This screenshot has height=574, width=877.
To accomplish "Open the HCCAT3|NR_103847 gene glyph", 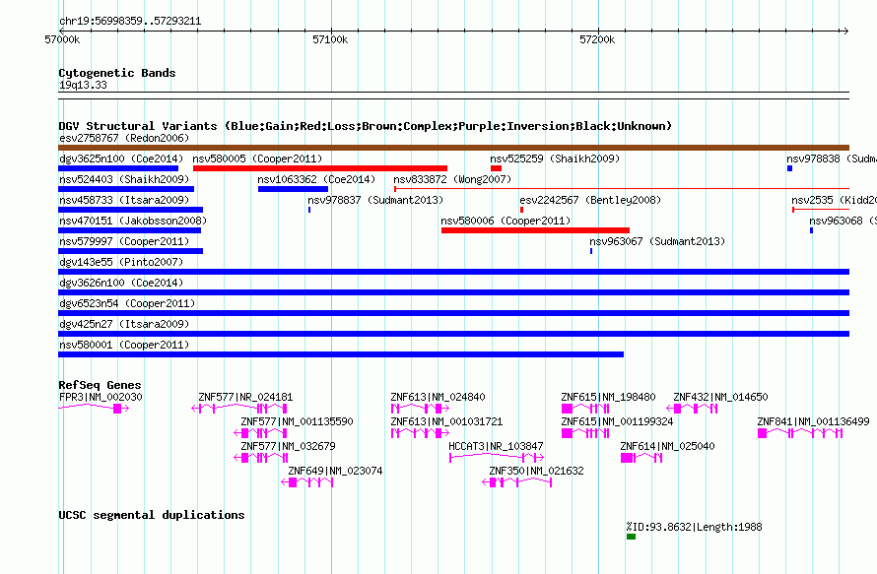I will [x=497, y=458].
